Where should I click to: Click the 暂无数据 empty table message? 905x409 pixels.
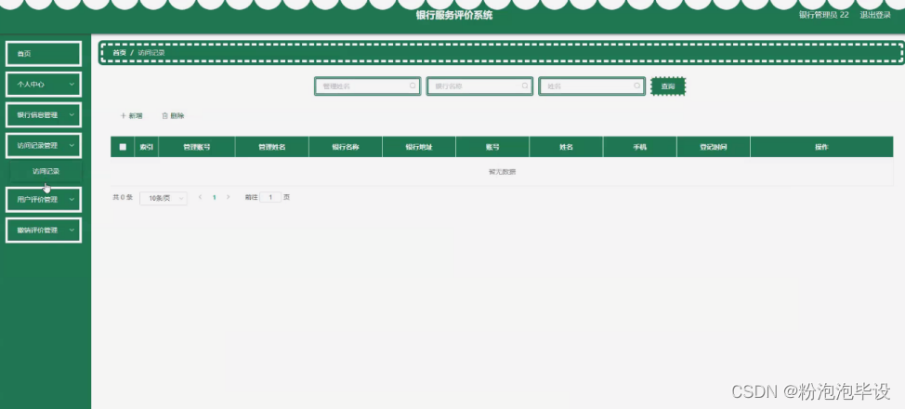[502, 172]
